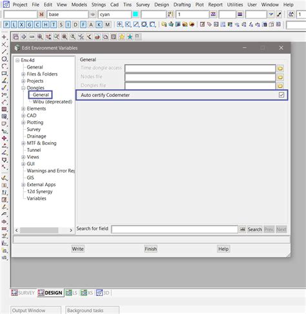Select the GIS tree item
306x314 pixels.
tap(30, 178)
